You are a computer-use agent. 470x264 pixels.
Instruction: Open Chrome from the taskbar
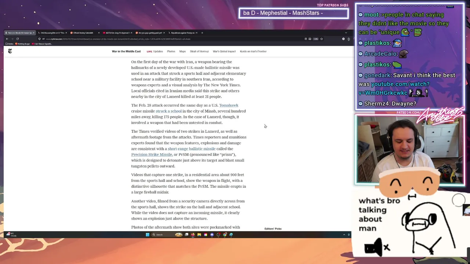(x=225, y=235)
